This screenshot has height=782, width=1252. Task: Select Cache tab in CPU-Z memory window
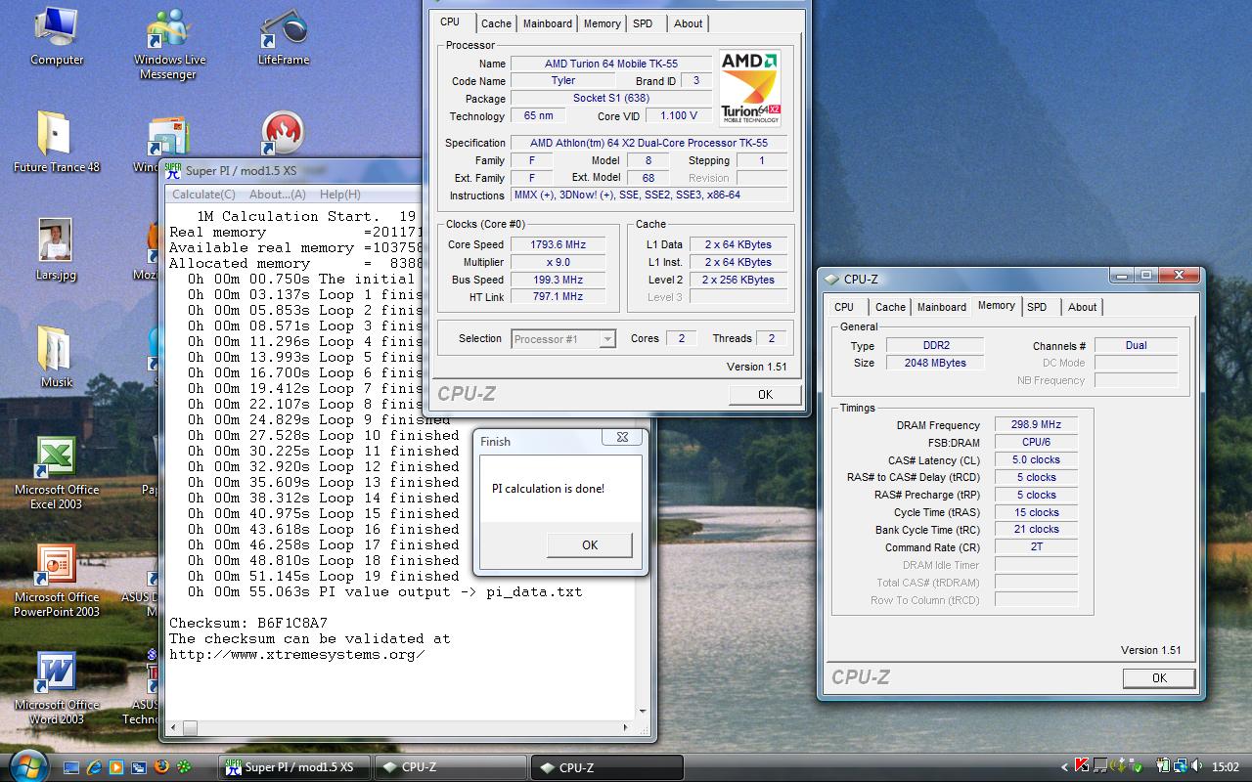pyautogui.click(x=890, y=307)
